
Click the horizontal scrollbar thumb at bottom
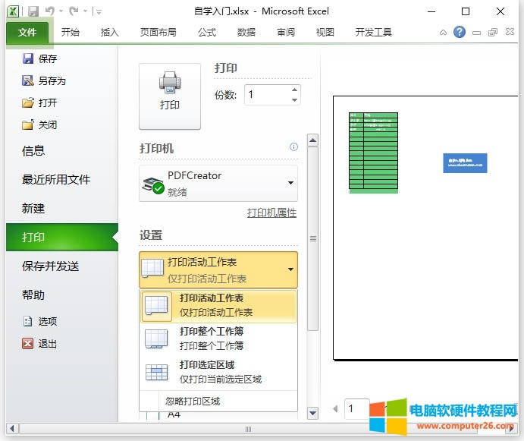coord(248,429)
